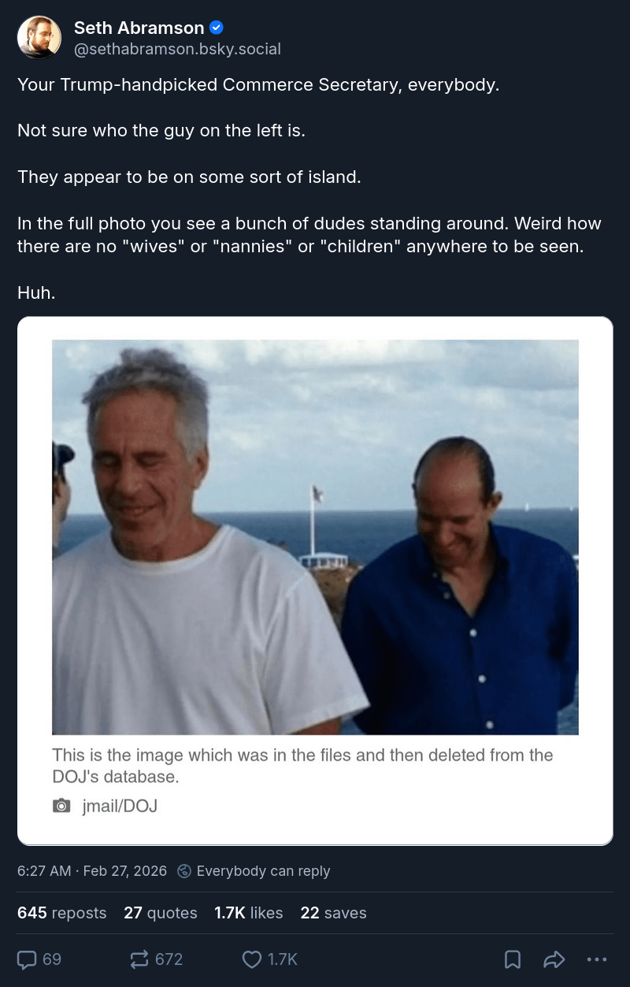The width and height of the screenshot is (630, 987).
Task: Open Seth Abramson's profile avatar
Action: 39,37
